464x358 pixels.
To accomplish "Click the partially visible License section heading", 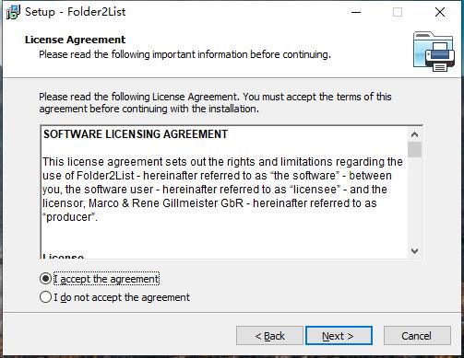I will [x=63, y=256].
